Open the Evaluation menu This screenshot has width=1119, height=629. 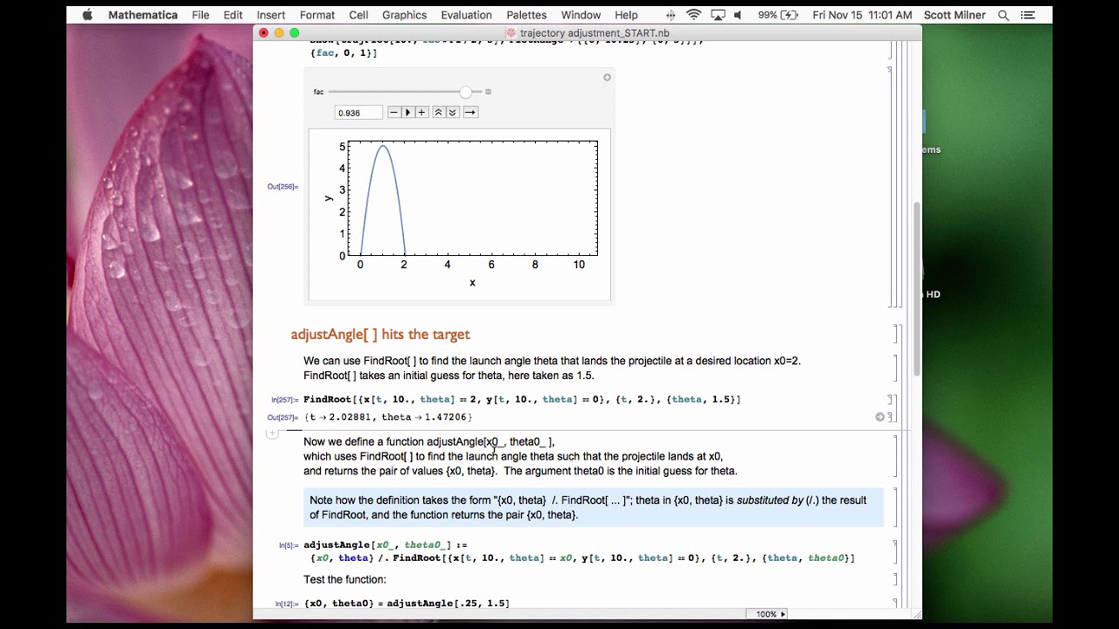tap(466, 15)
